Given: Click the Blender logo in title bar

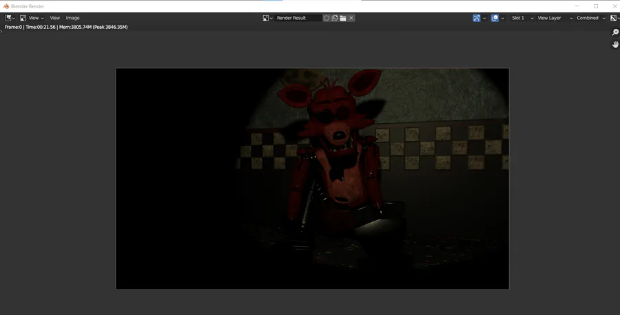Looking at the screenshot, I should (x=6, y=6).
